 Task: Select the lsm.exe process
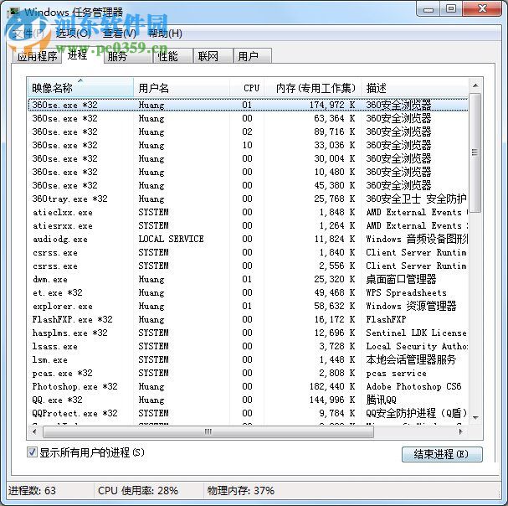[x=248, y=359]
